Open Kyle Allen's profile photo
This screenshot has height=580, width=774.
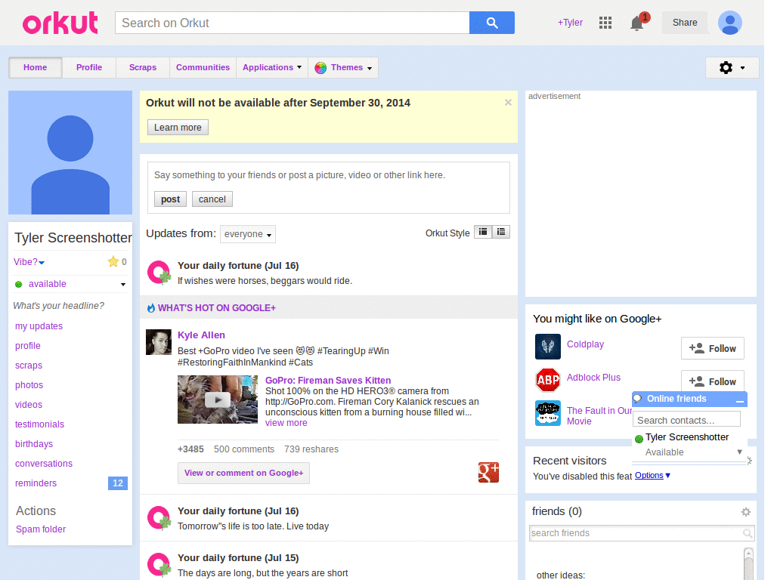tap(159, 342)
